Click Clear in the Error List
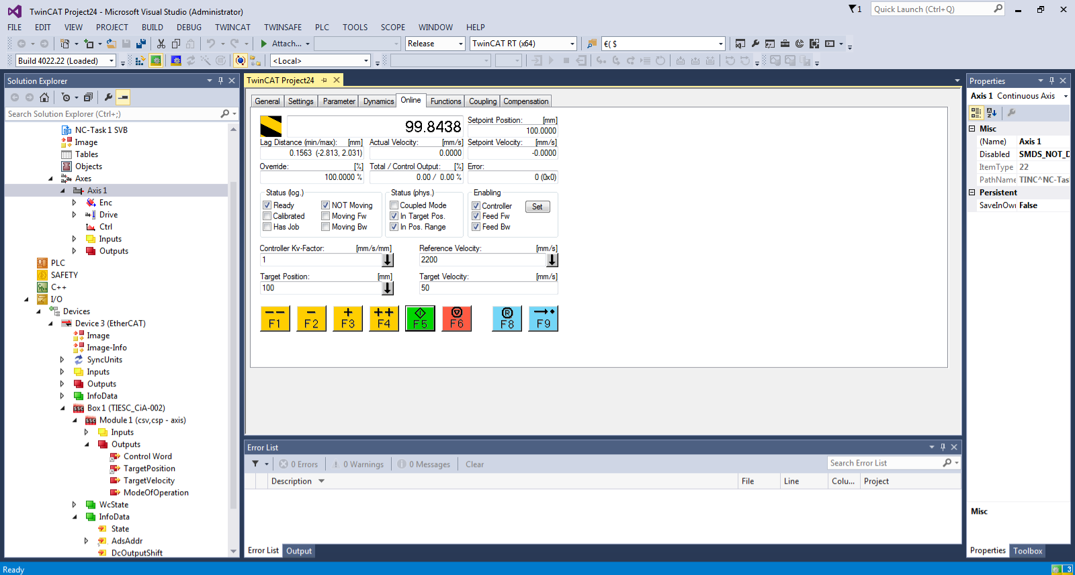Image resolution: width=1075 pixels, height=575 pixels. pyautogui.click(x=474, y=464)
